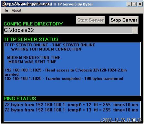Select the 'MODEM REQUESTING TIME' log line
This screenshot has width=144, height=124.
tap(34, 57)
